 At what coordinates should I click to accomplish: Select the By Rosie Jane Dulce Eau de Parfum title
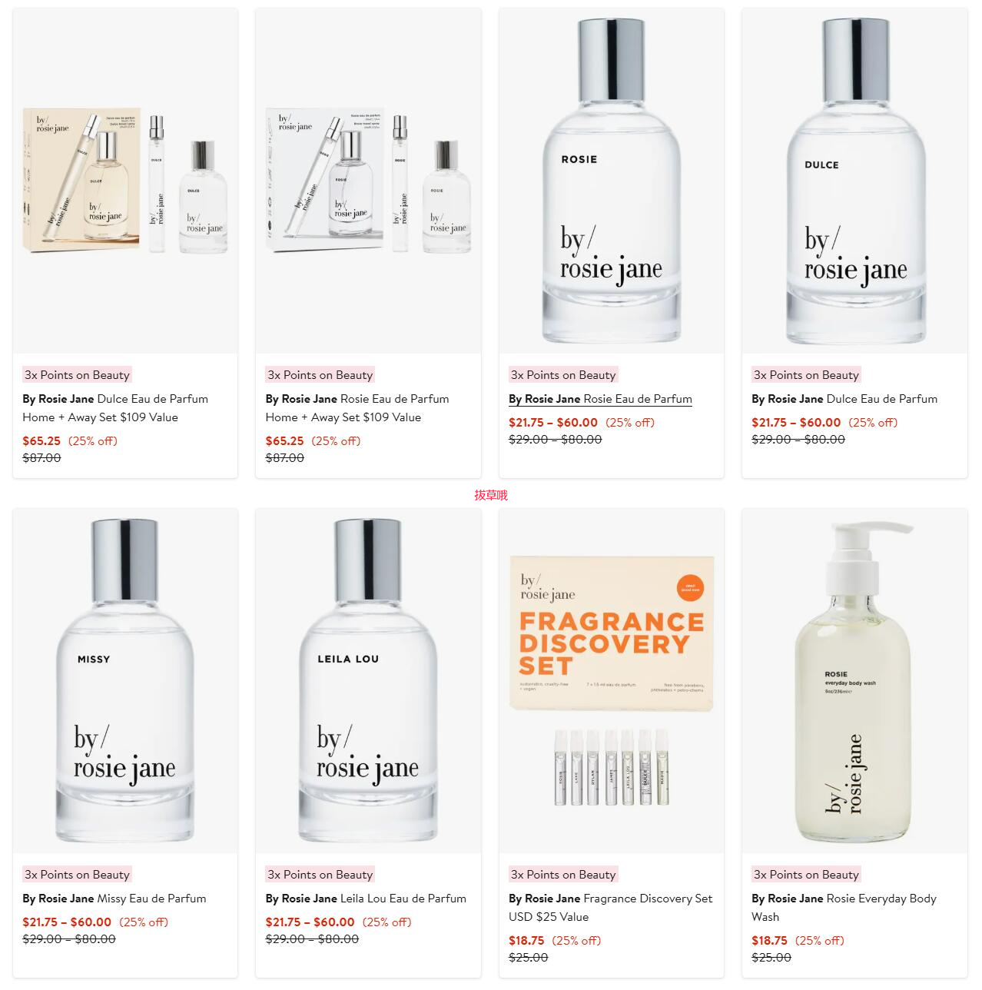[844, 399]
